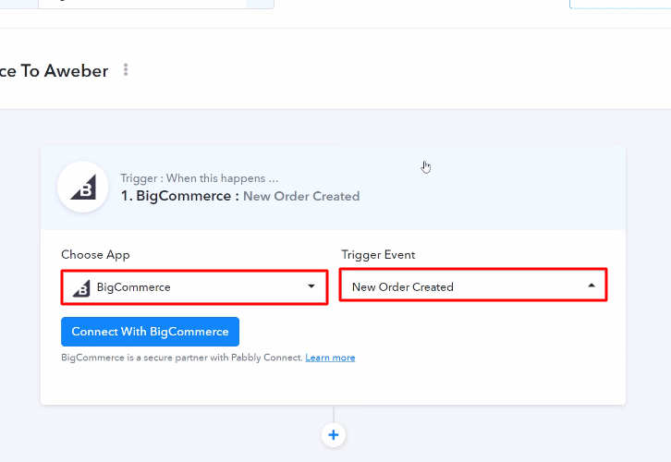Collapse the Trigger Event dropdown arrow
Image resolution: width=671 pixels, height=462 pixels.
[592, 286]
